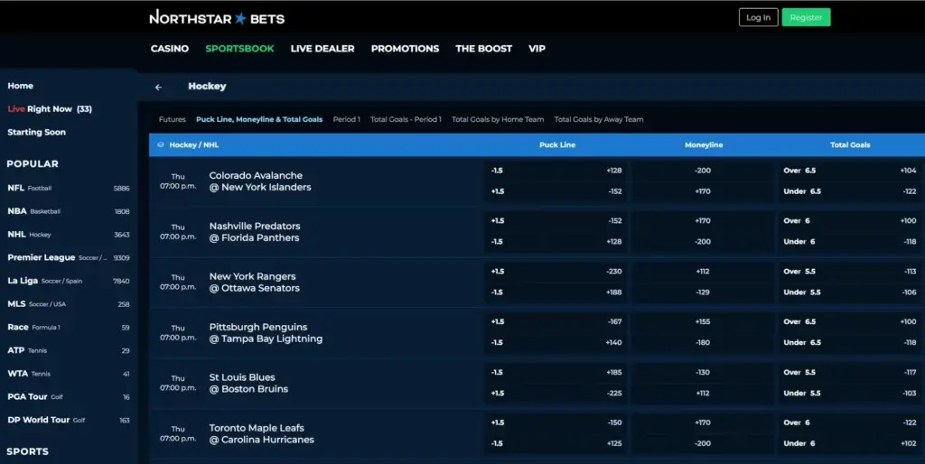Open La Liga Soccer / Spain
Viewport: 925px width, 464px height.
click(69, 281)
